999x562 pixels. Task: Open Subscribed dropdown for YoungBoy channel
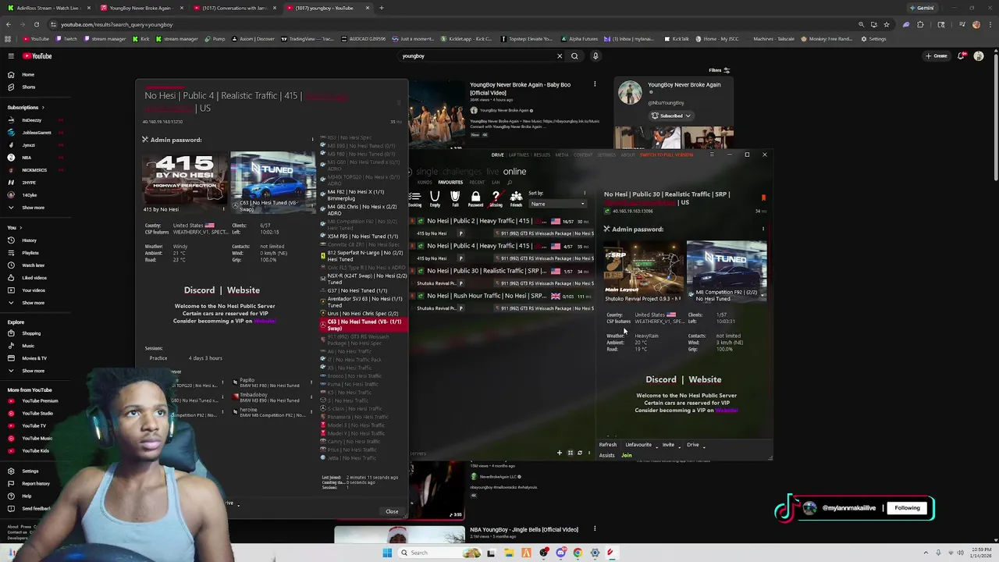click(671, 116)
